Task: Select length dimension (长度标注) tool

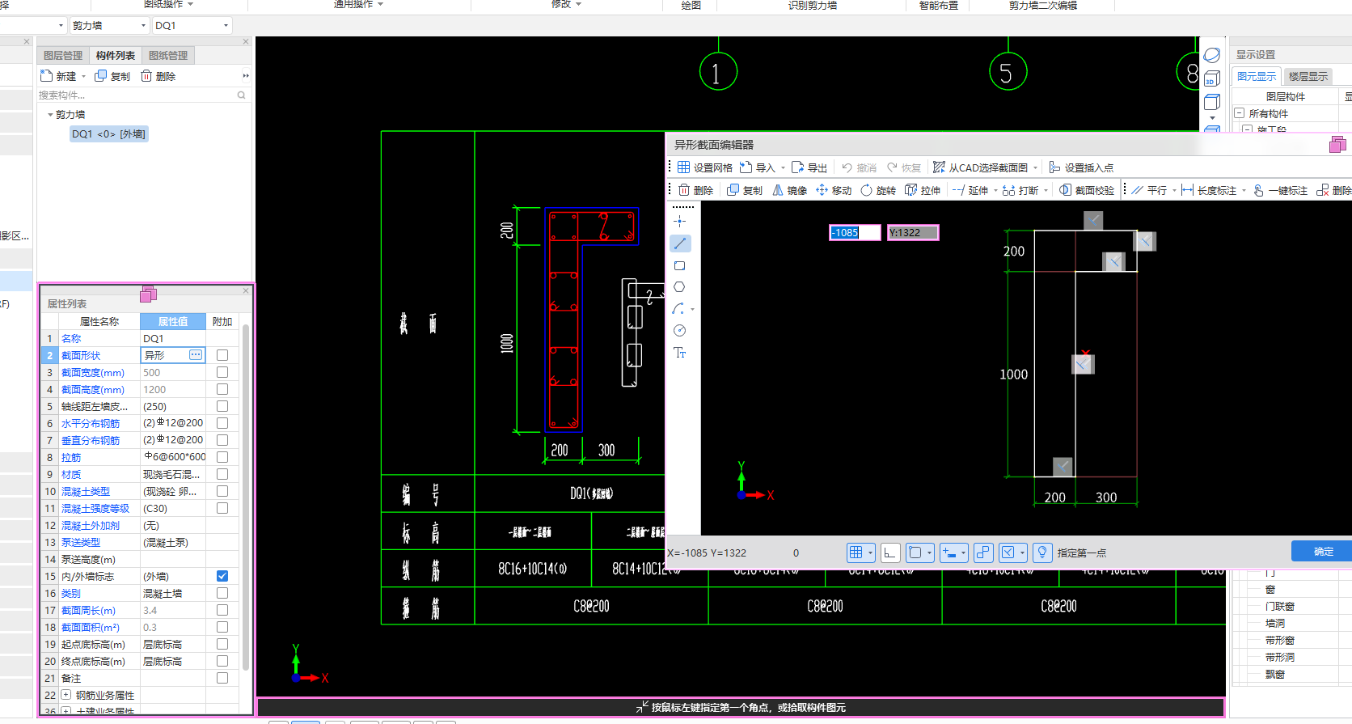Action: point(1209,190)
